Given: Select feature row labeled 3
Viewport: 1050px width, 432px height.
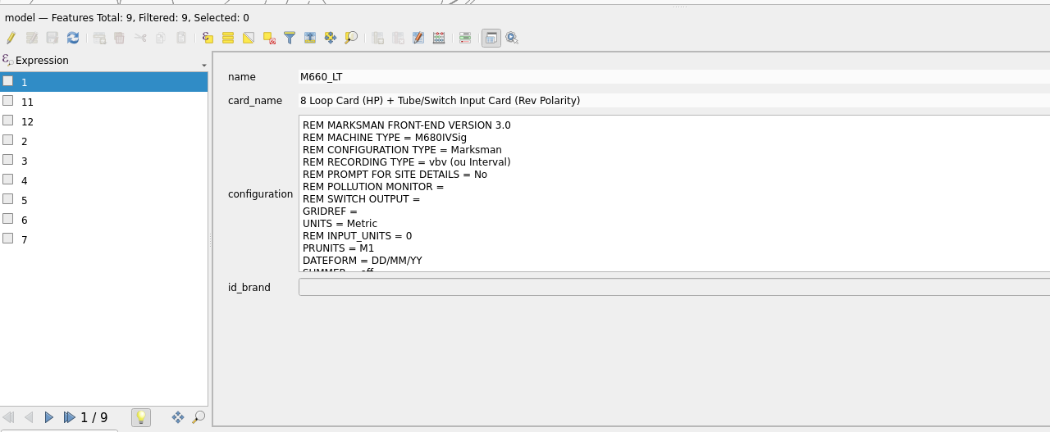Looking at the screenshot, I should 104,161.
